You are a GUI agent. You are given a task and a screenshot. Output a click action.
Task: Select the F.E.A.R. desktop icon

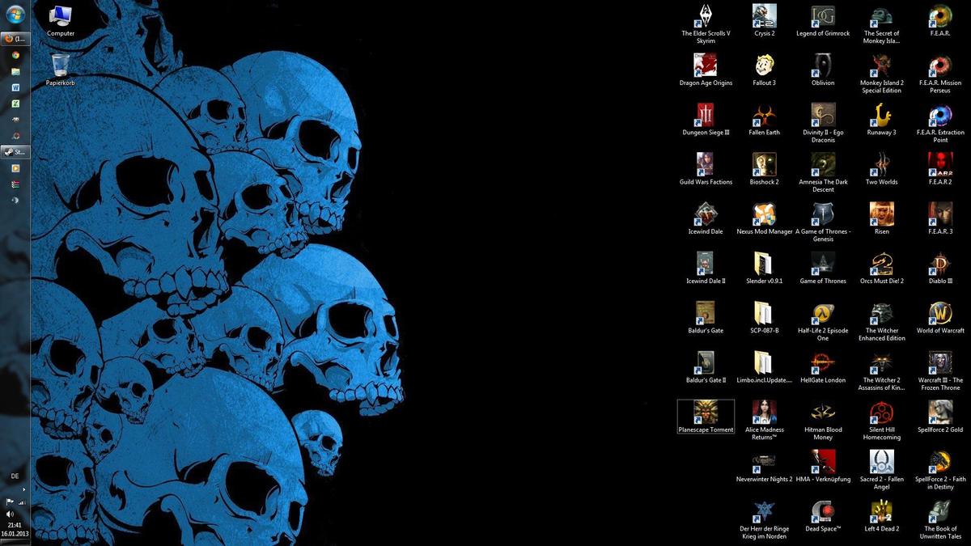[x=940, y=20]
